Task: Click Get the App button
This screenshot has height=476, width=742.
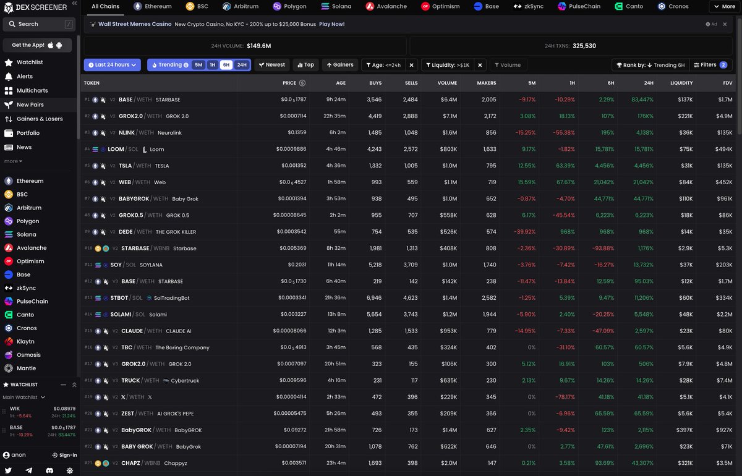Action: click(38, 45)
